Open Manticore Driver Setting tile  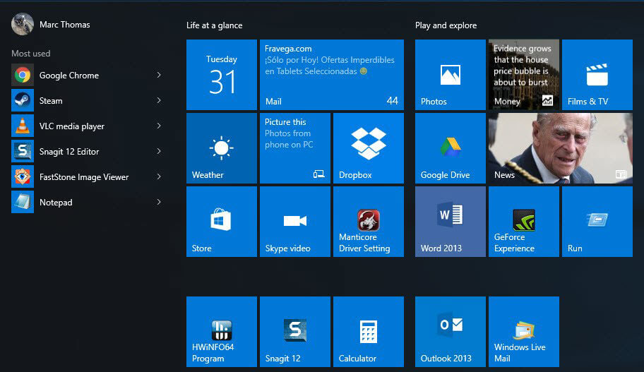click(369, 222)
